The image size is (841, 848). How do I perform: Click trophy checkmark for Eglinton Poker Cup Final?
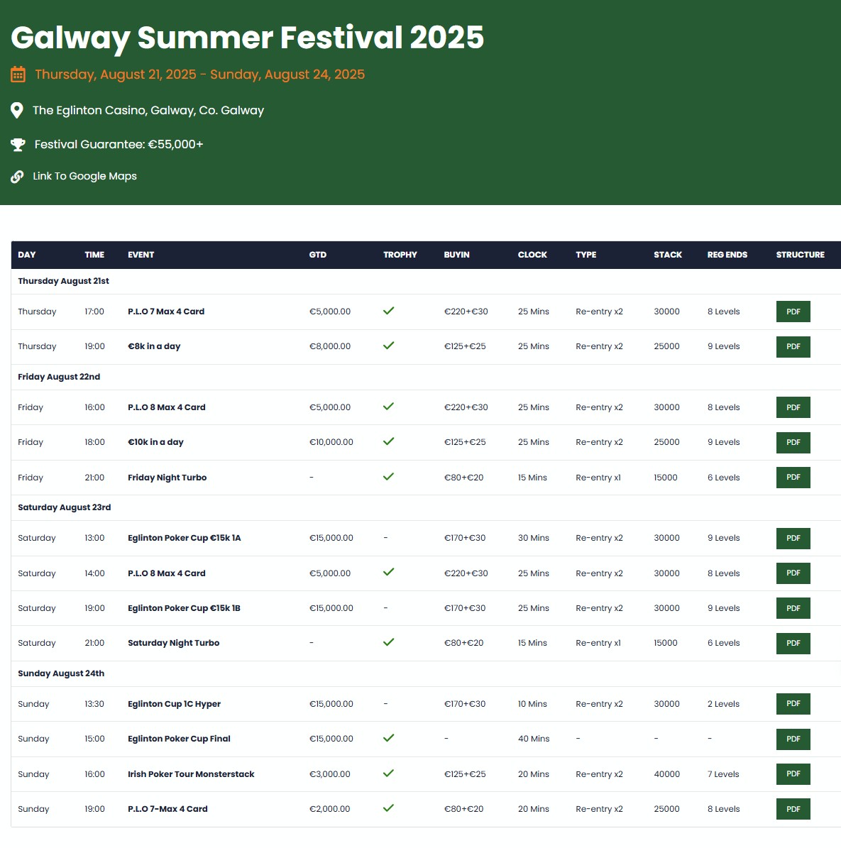[x=388, y=738]
